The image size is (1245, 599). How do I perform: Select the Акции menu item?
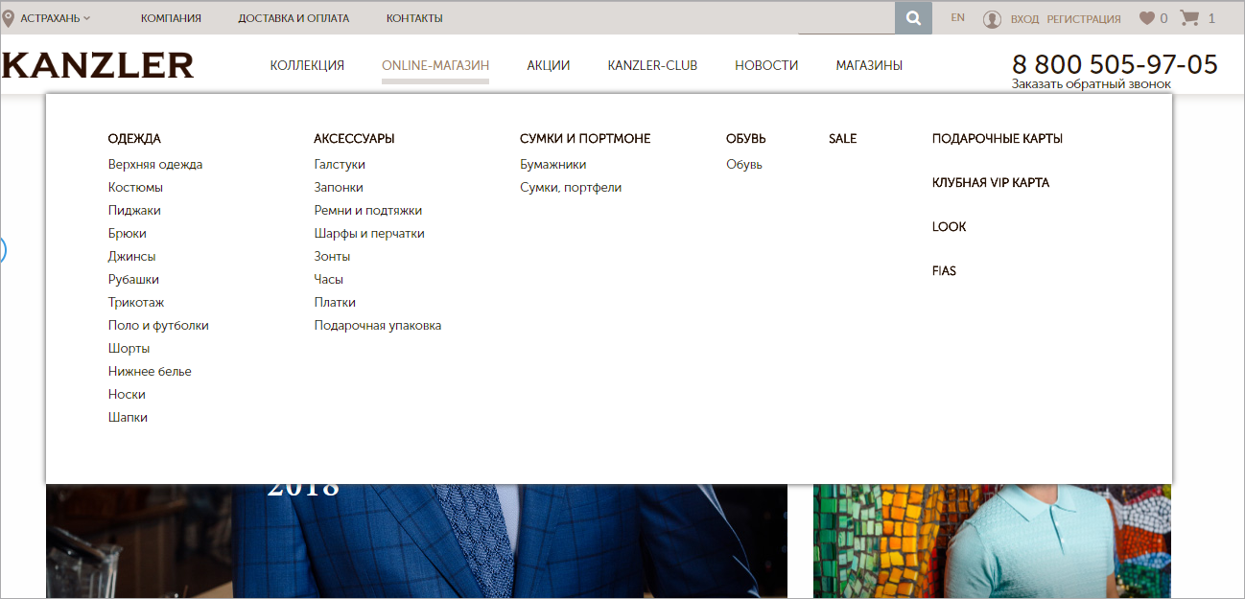click(548, 65)
